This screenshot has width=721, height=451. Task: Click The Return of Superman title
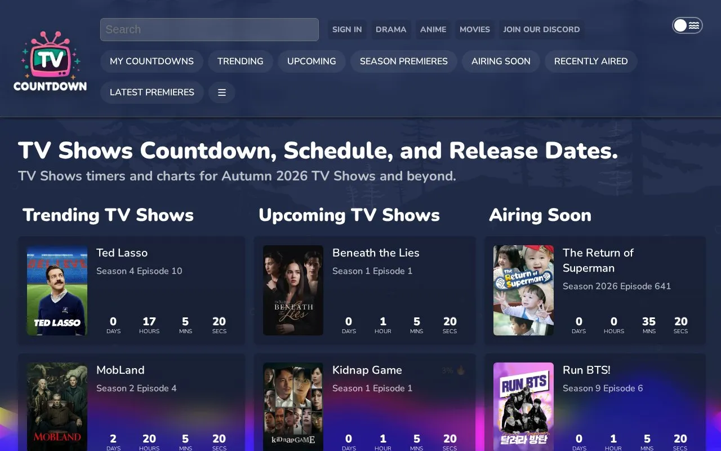pyautogui.click(x=598, y=260)
